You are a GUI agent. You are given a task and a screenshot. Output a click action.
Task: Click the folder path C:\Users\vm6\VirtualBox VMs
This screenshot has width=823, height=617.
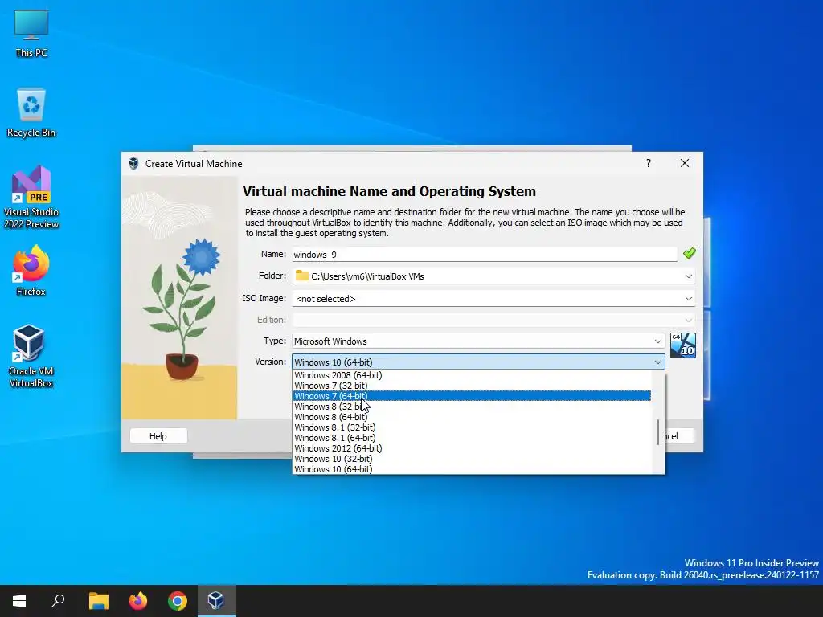[367, 276]
